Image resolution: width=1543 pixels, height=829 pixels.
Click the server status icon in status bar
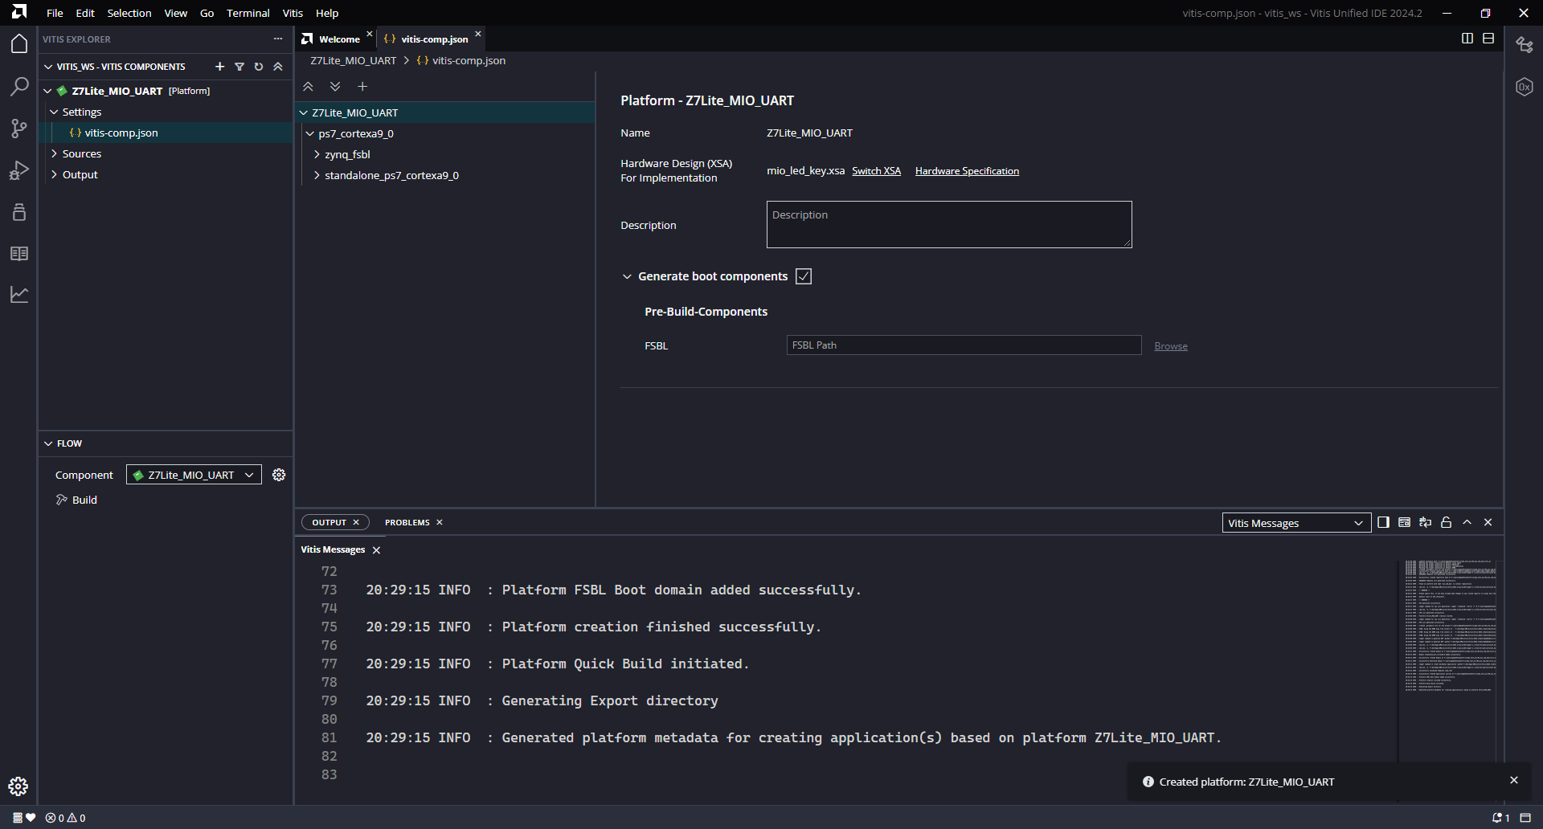pos(24,818)
